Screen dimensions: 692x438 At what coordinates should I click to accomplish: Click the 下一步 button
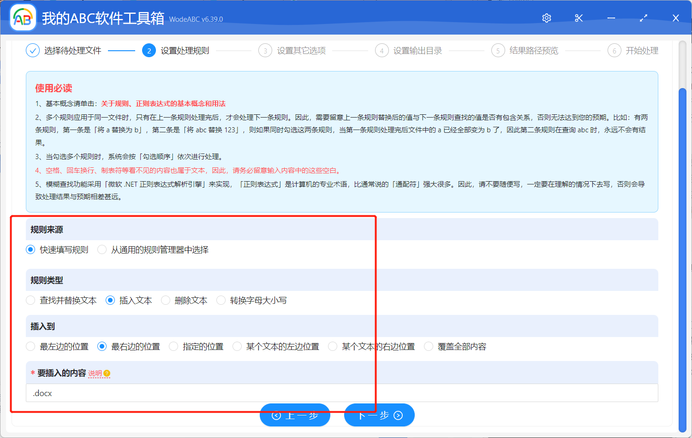click(x=379, y=415)
